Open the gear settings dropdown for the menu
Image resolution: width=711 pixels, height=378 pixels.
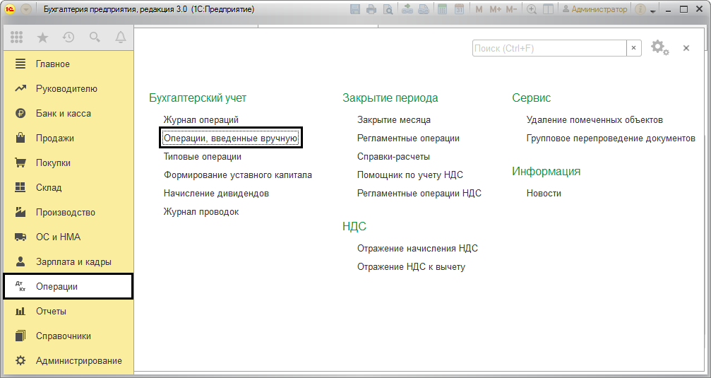pyautogui.click(x=659, y=48)
